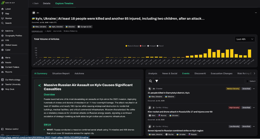
Task: Click the Overview heading in summary
Action: click(x=49, y=94)
